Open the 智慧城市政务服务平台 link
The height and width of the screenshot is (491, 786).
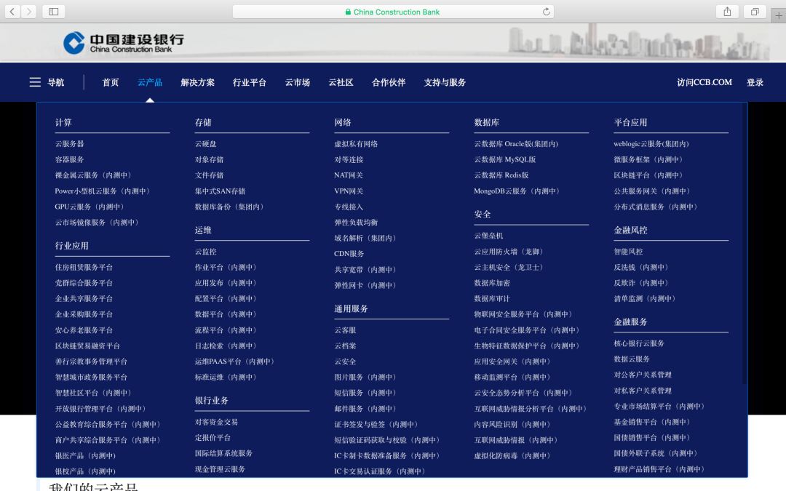[x=91, y=378]
